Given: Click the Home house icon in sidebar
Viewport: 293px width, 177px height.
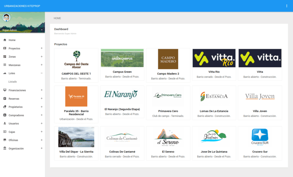Looking at the screenshot, I should [5, 40].
